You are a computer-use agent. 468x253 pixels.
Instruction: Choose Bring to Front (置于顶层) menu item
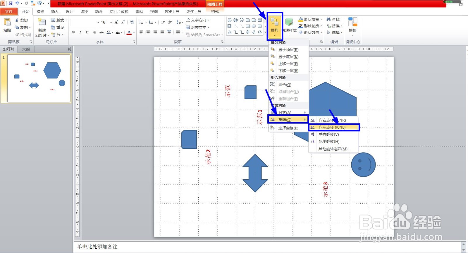pos(288,50)
